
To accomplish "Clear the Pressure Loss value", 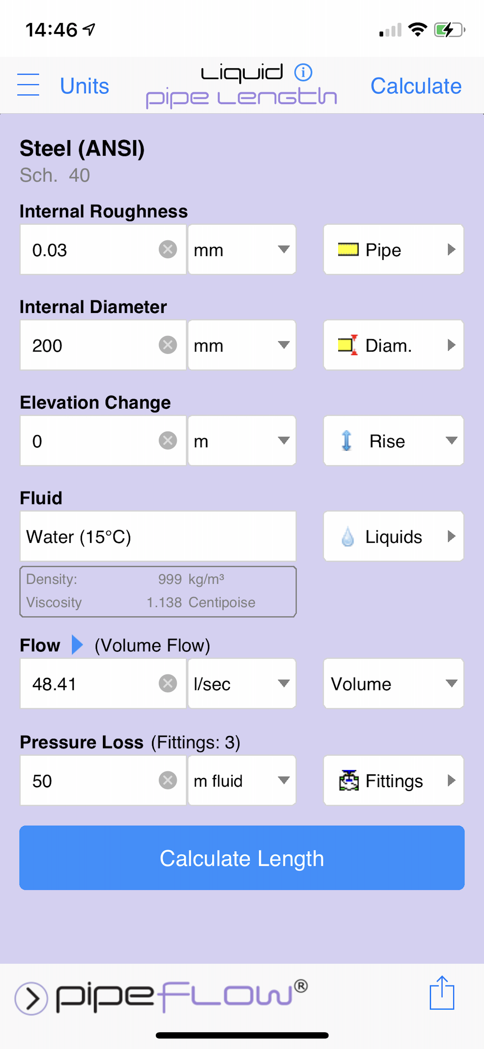I will (168, 780).
